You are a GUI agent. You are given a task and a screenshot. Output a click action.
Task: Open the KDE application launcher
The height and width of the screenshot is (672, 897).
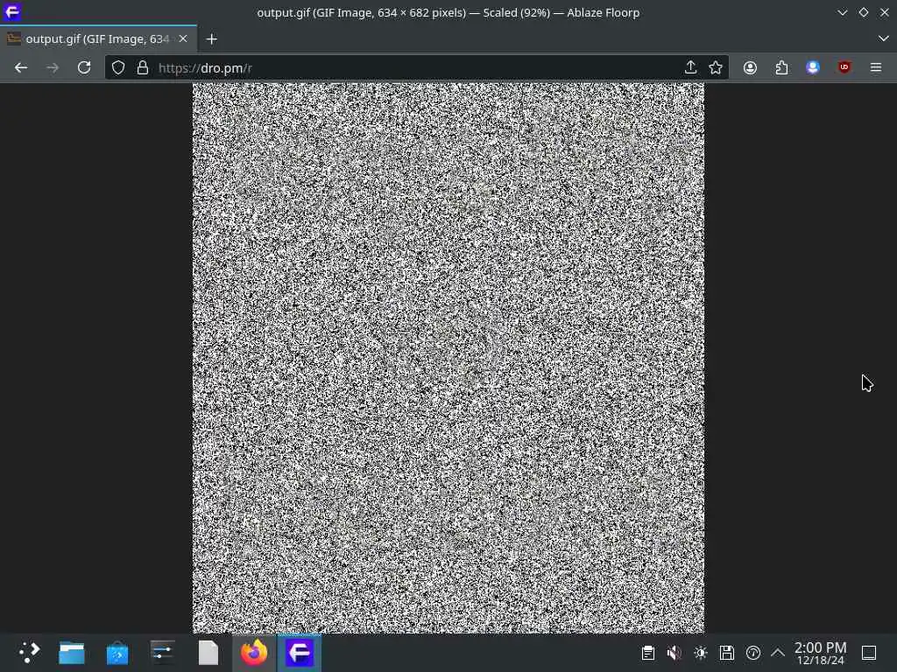point(29,653)
